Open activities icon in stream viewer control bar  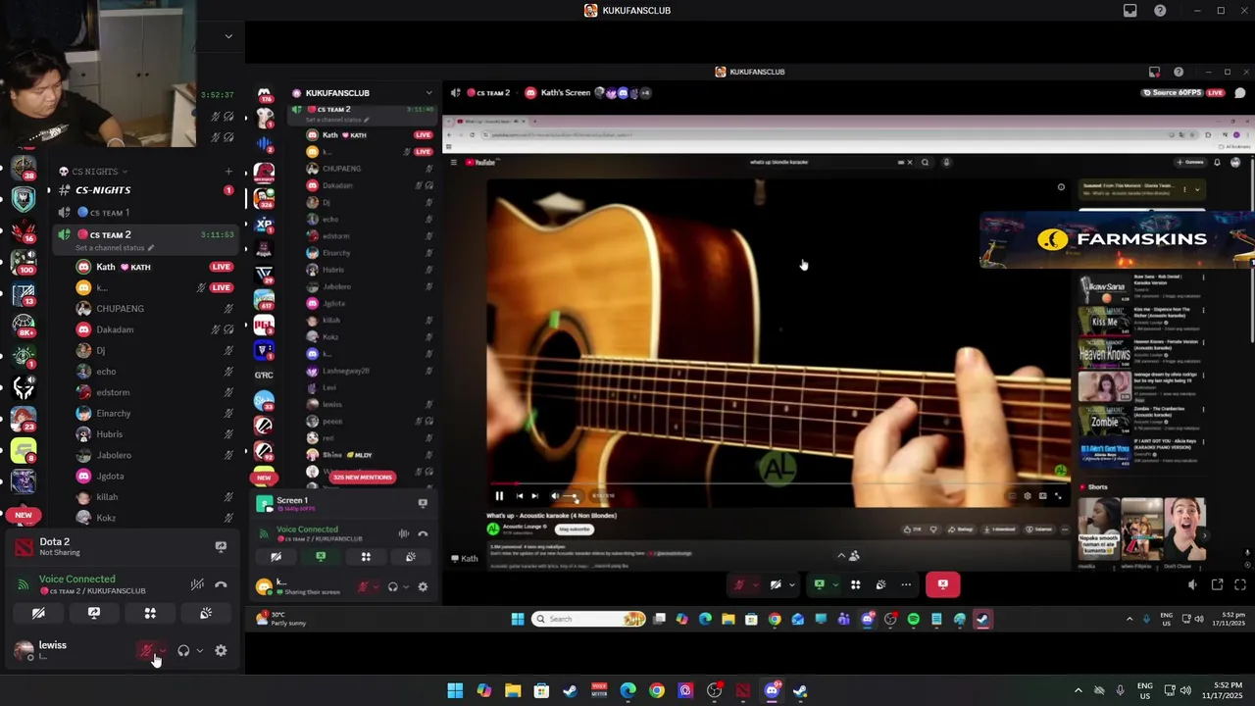(x=855, y=584)
